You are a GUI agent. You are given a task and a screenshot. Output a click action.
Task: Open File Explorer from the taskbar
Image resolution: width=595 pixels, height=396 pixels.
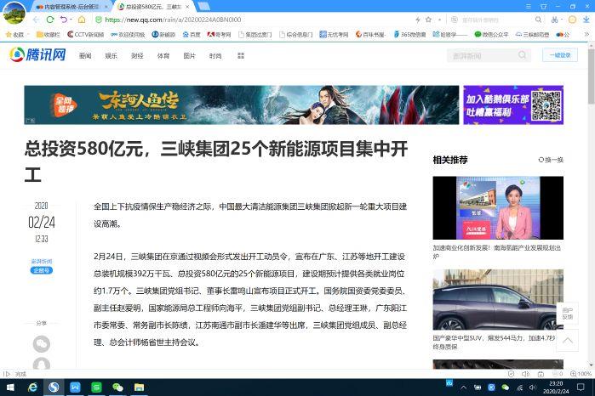tap(139, 388)
